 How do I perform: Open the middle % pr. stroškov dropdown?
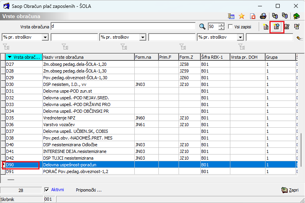(143, 37)
